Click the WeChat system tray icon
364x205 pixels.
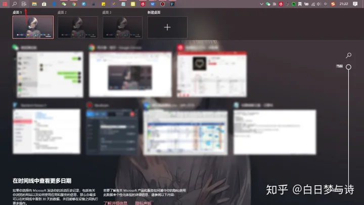pyautogui.click(x=268, y=4)
